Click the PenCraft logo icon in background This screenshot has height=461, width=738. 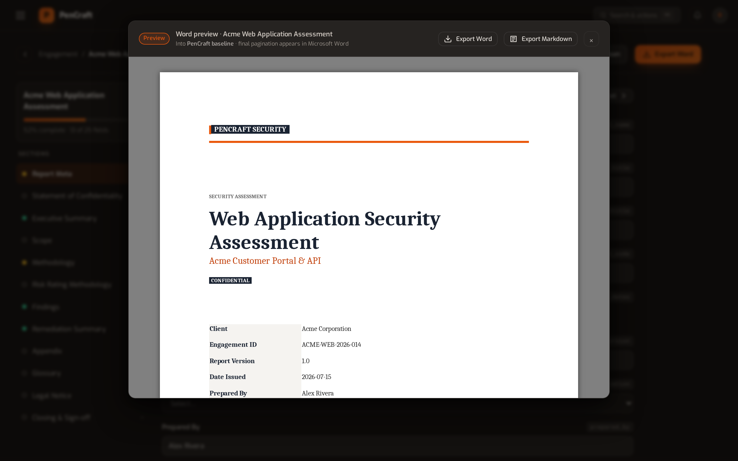[46, 15]
